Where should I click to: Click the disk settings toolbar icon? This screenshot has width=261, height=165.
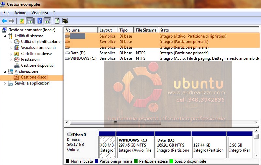pyautogui.click(x=65, y=21)
